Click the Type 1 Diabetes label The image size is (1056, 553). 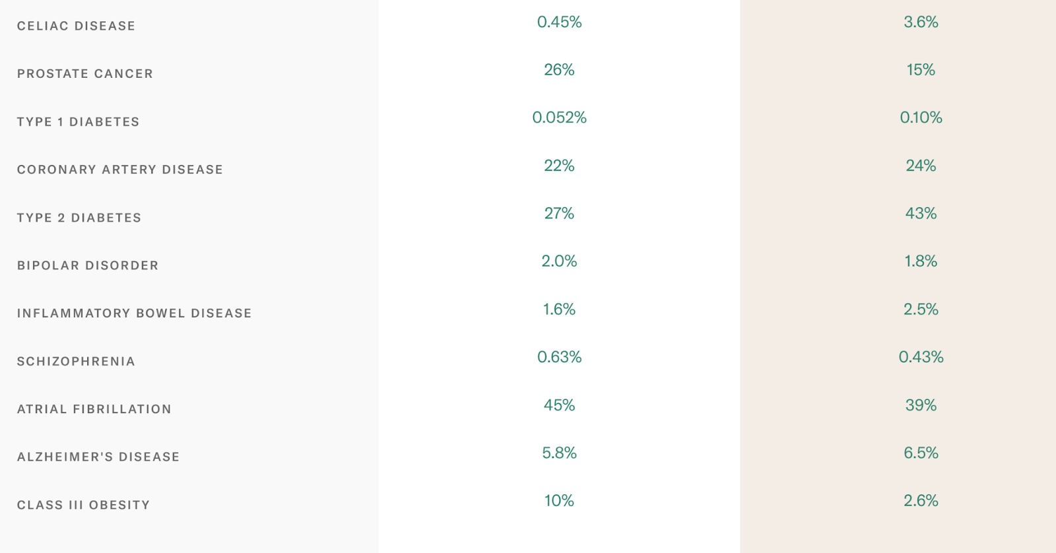(78, 122)
